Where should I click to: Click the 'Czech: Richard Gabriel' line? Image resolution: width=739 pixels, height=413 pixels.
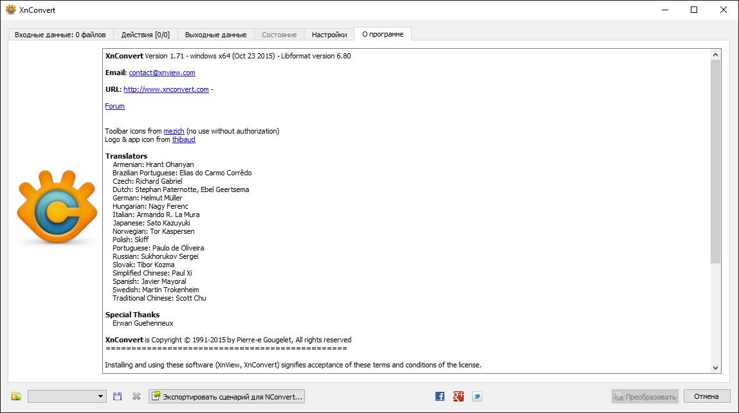pos(147,181)
